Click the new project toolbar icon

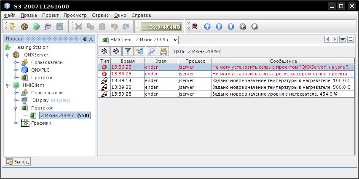12,27
